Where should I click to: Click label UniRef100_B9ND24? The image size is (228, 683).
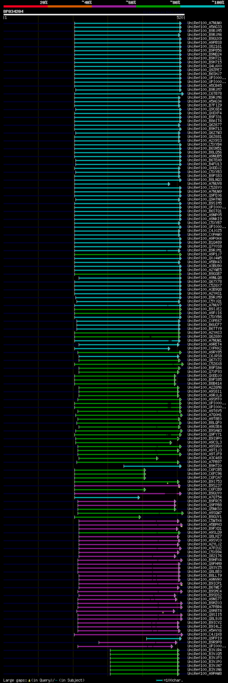204,55
